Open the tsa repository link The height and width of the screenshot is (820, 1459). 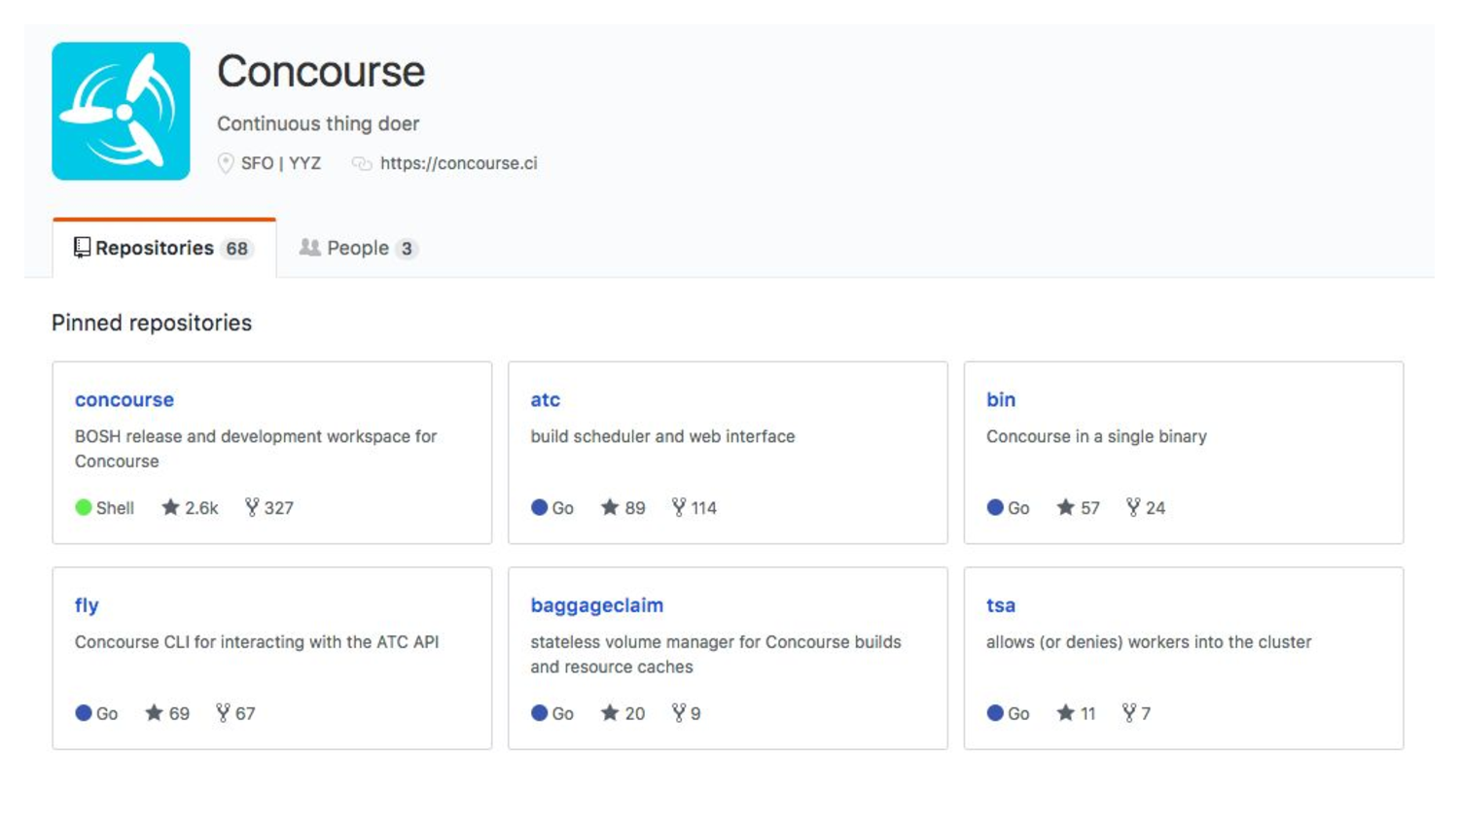click(1001, 605)
